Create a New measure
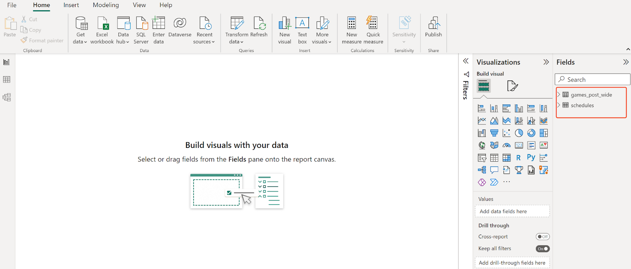 tap(352, 30)
